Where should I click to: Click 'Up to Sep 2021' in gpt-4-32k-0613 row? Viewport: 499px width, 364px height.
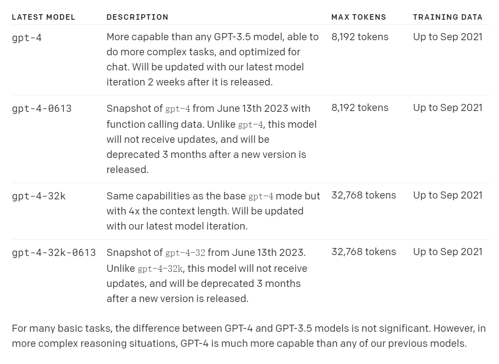[448, 252]
